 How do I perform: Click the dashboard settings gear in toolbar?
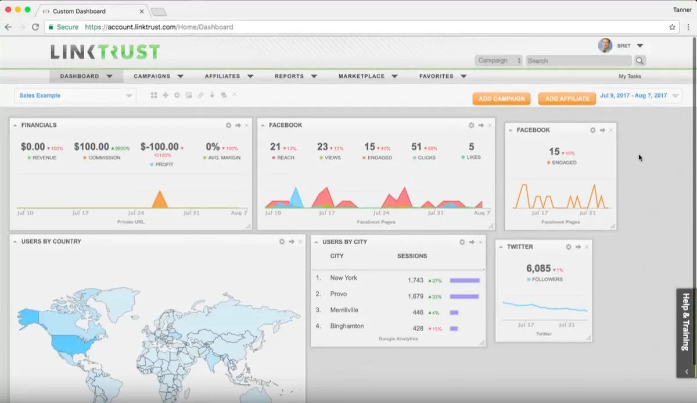(177, 95)
